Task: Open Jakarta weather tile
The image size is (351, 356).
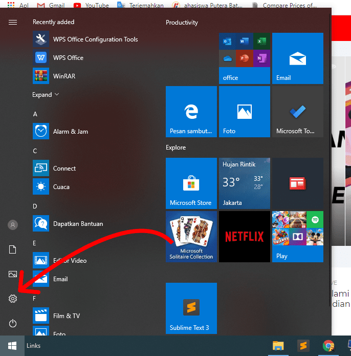Action: (x=245, y=183)
